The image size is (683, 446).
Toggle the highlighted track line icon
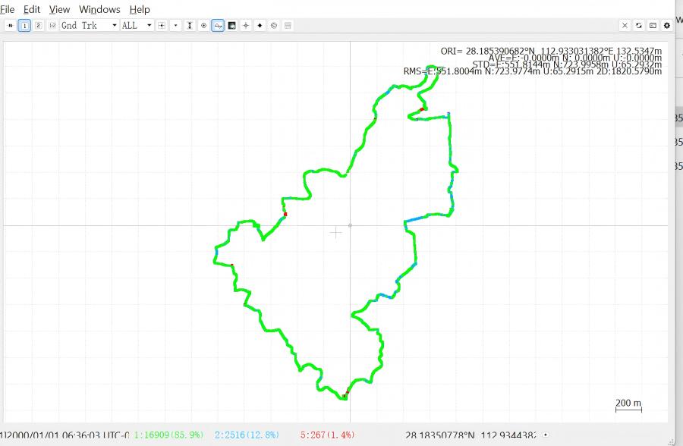coord(218,25)
